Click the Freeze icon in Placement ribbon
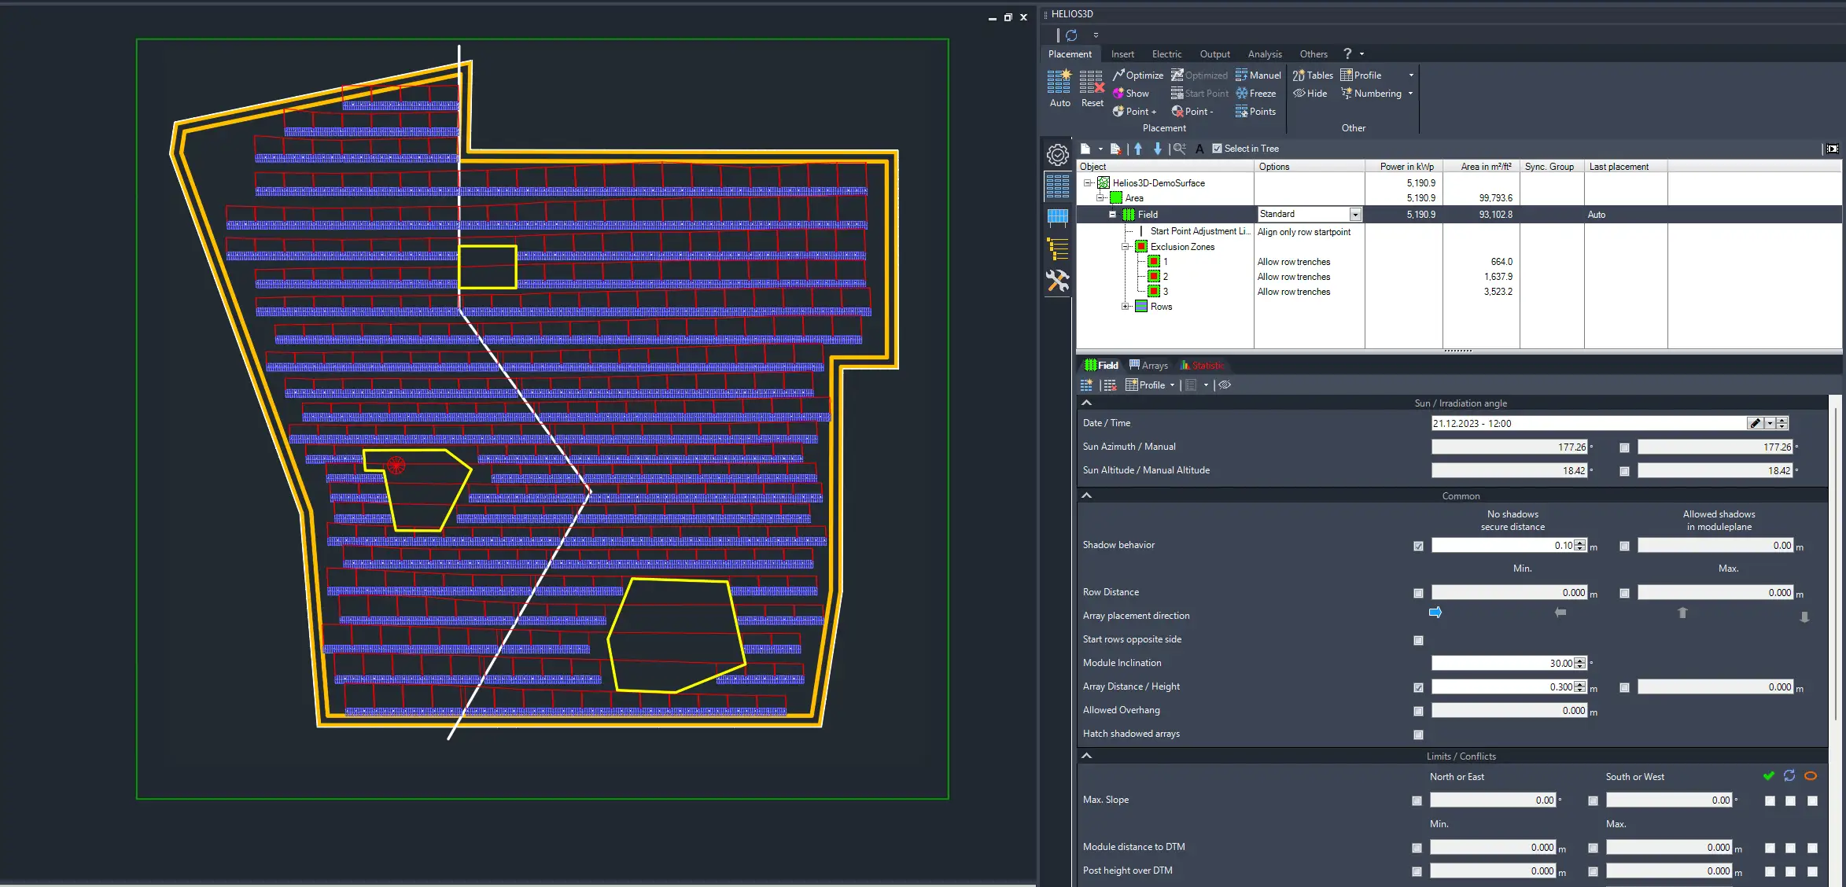Image resolution: width=1846 pixels, height=887 pixels. [x=1242, y=93]
